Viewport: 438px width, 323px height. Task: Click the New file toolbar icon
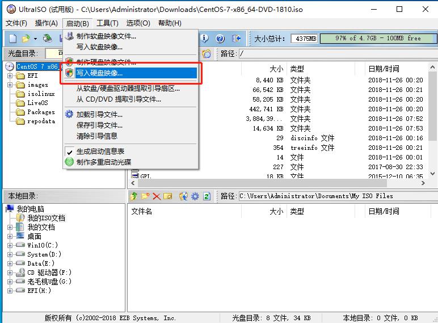tap(12, 38)
